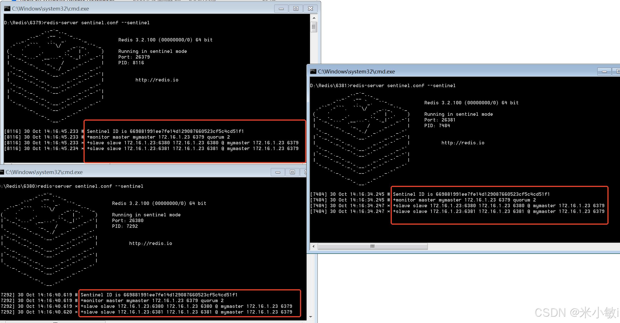Click the slave 172.16.1.23:6380 line in PID 7484 log
620x323 pixels.
pyautogui.click(x=499, y=206)
